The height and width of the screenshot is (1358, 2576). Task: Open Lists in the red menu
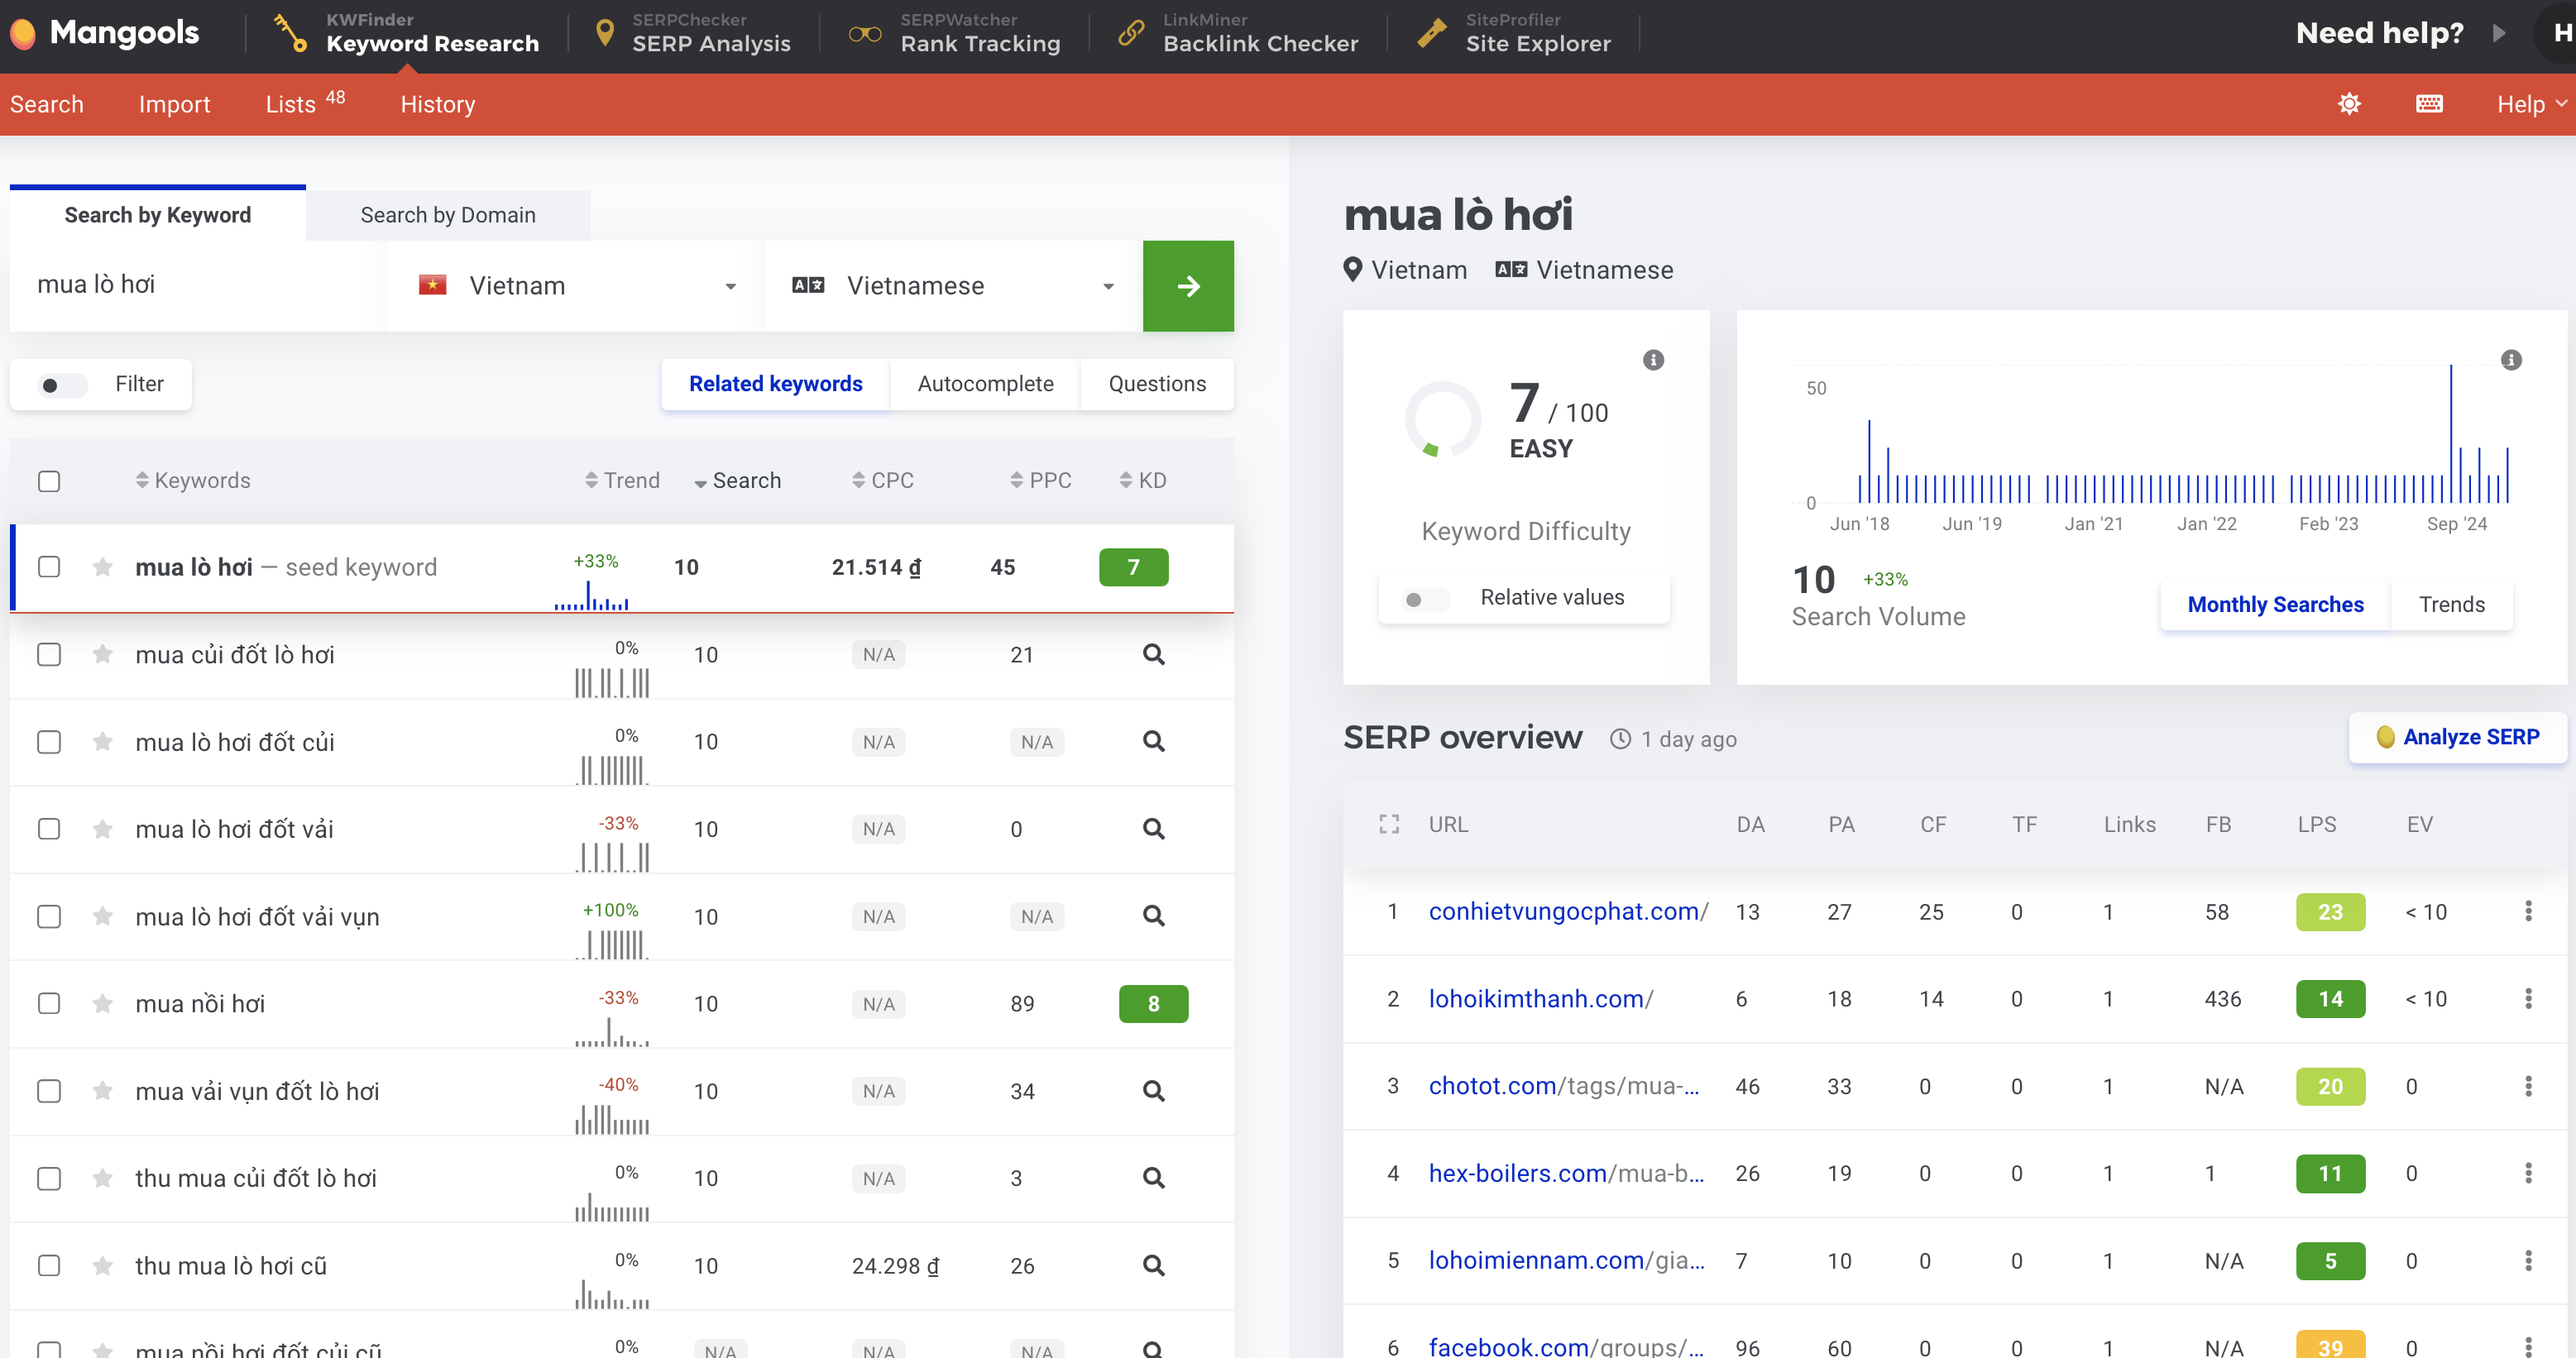[x=305, y=103]
